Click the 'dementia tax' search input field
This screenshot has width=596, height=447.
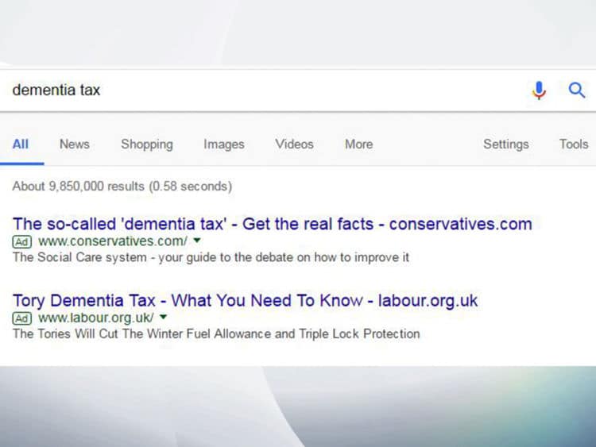pyautogui.click(x=262, y=91)
